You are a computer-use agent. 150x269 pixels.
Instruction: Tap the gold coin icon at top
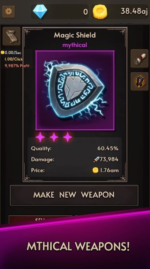click(100, 12)
